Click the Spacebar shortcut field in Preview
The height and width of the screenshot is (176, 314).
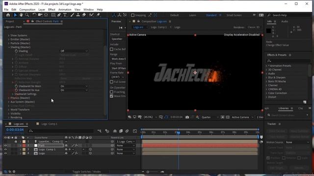[118, 39]
